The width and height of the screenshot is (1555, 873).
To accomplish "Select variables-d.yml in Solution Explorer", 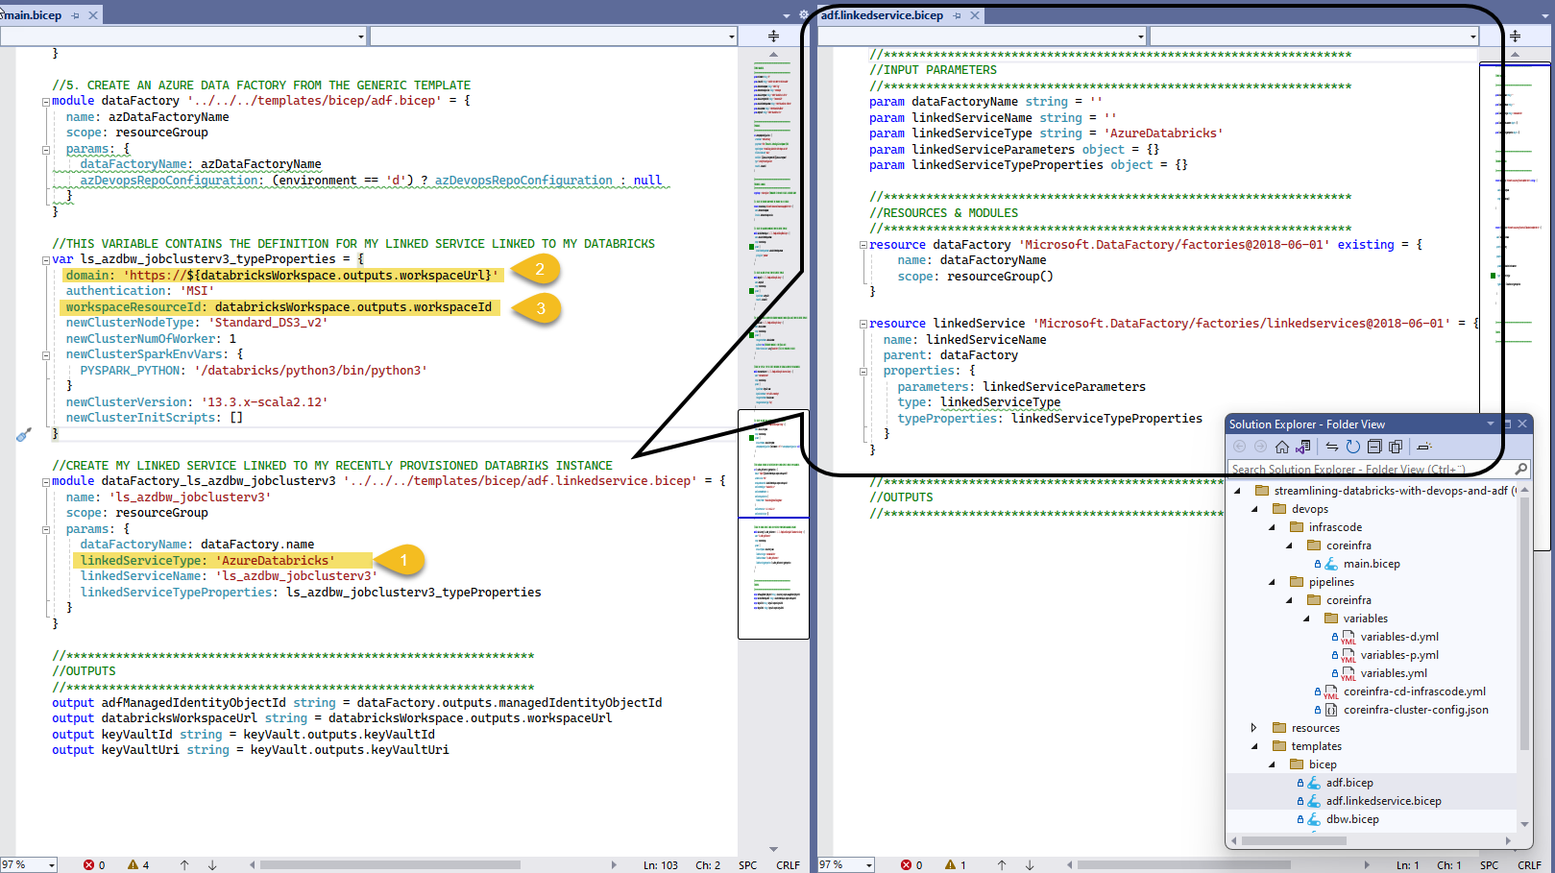I will (x=1398, y=637).
